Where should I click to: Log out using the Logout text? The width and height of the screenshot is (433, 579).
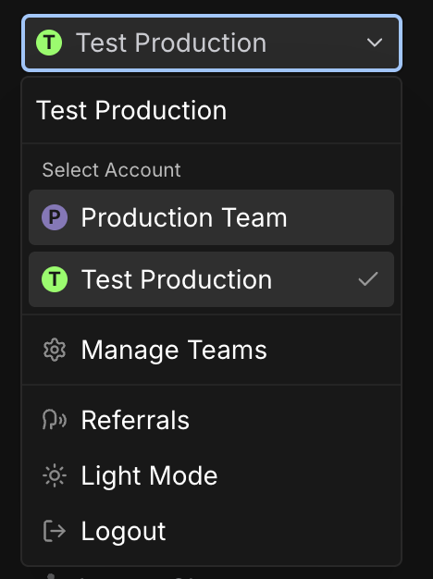(x=123, y=532)
